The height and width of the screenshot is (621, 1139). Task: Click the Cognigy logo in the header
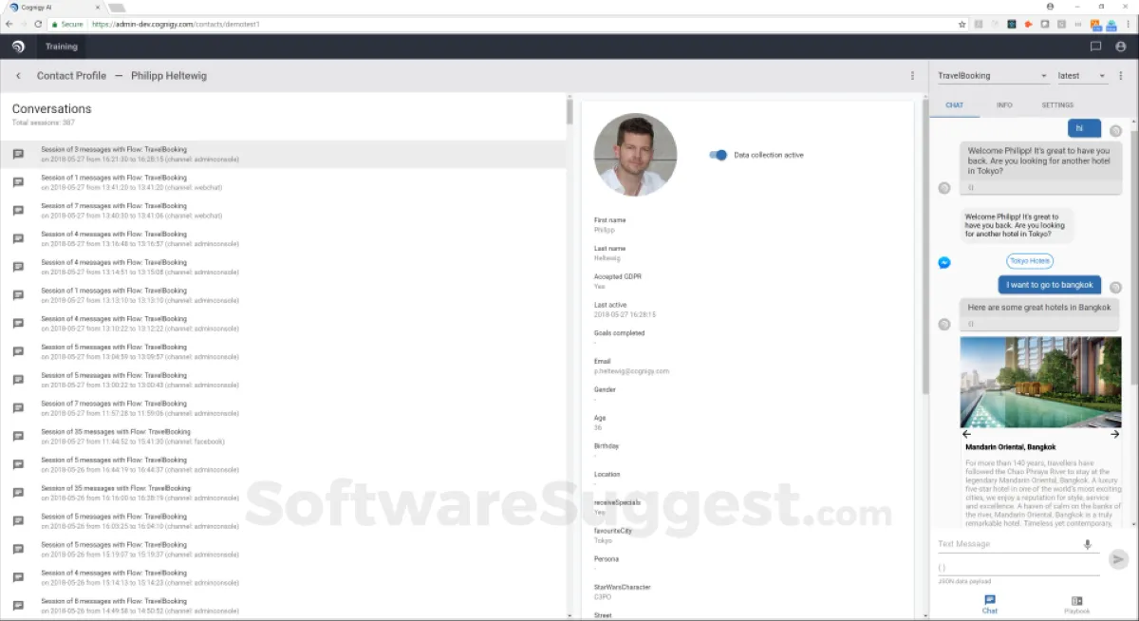[18, 47]
